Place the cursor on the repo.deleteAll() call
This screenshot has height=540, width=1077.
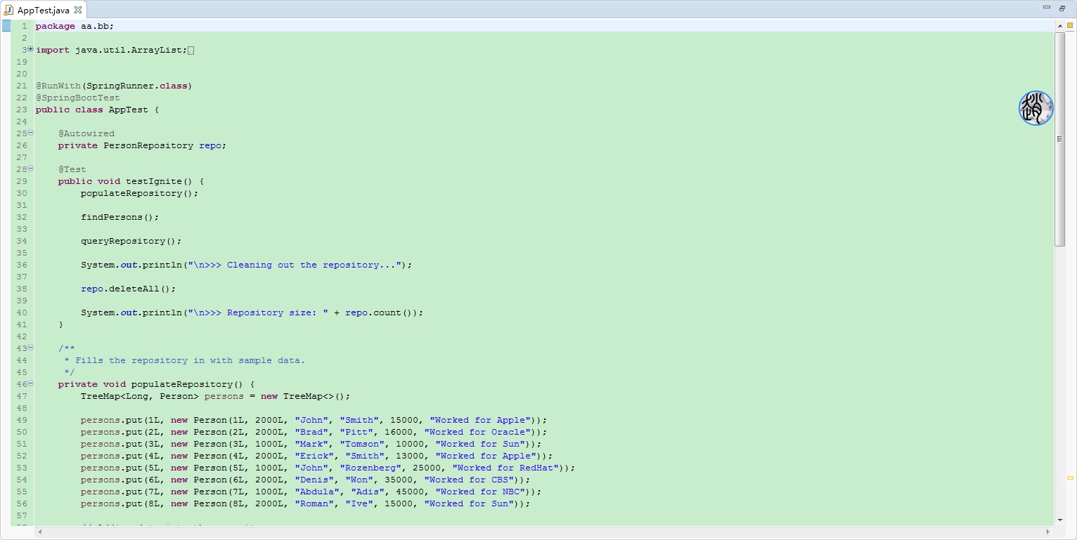pos(127,289)
